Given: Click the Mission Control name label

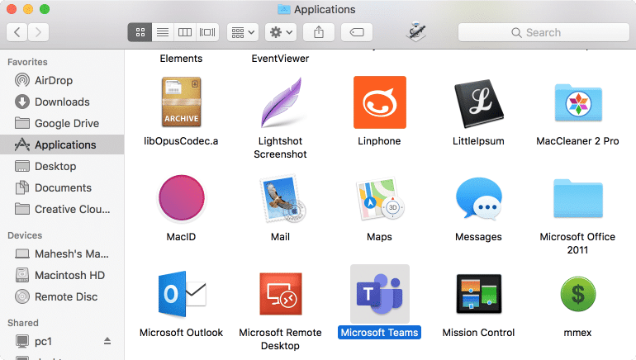Looking at the screenshot, I should click(478, 333).
